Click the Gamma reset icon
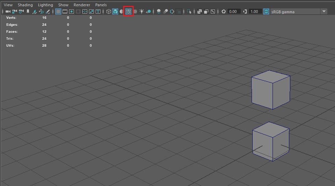Screen dimensions: 335x186 245,11
